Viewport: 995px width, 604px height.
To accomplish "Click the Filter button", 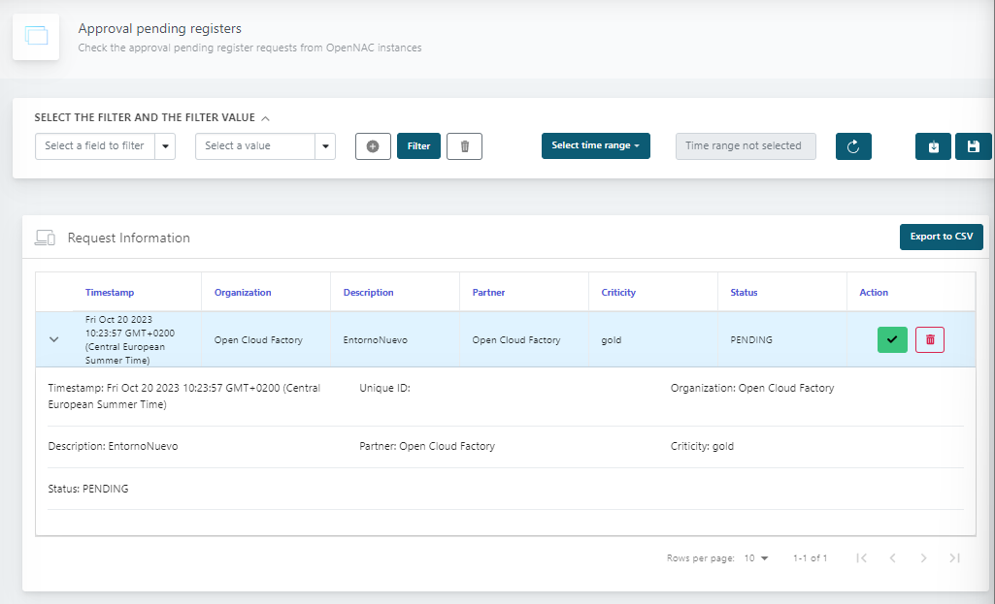I will pos(418,146).
